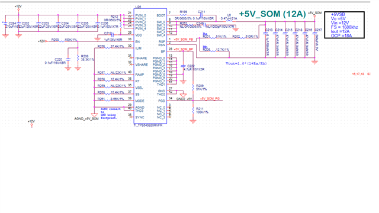Select capacitor C205 label

(x=85, y=24)
